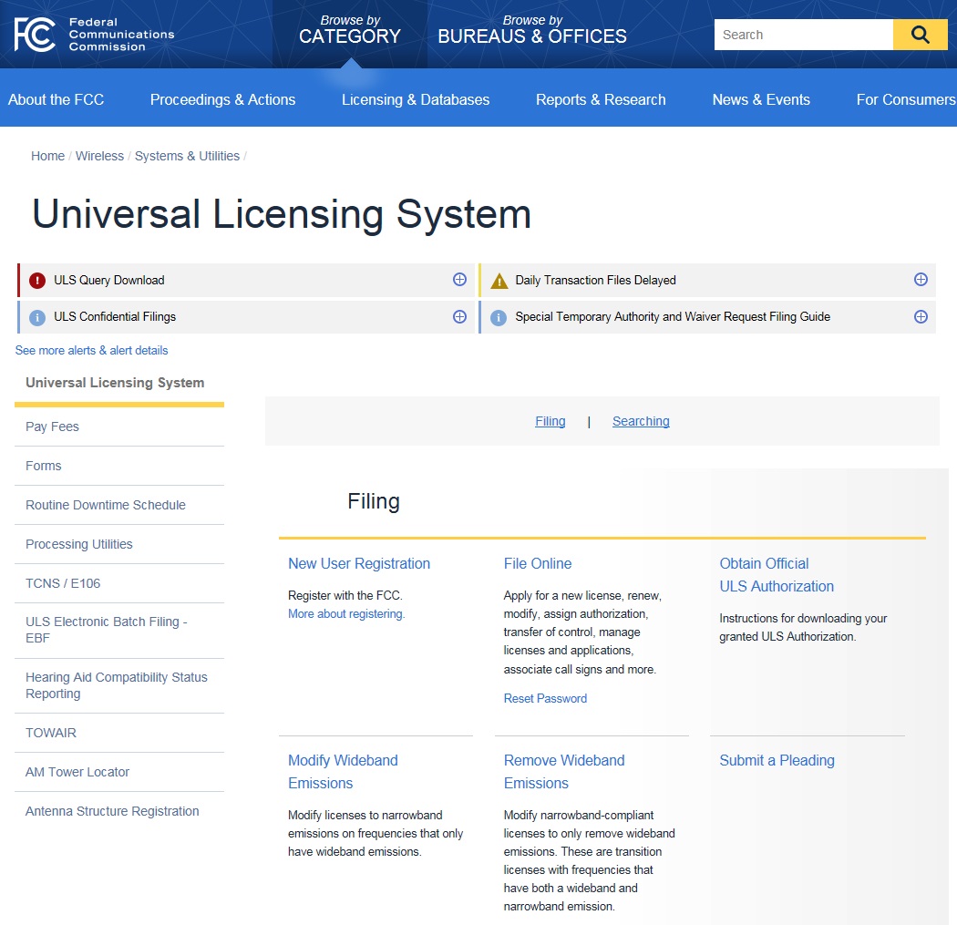This screenshot has height=925, width=957.
Task: Jump to Searching section anchor link
Action: (x=641, y=421)
